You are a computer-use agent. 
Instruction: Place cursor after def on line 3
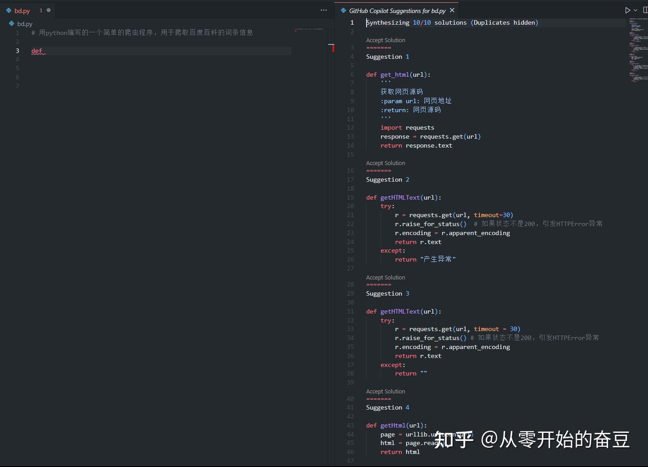pyautogui.click(x=45, y=50)
